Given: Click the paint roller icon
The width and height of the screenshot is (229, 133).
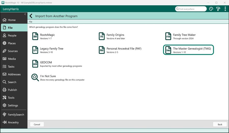Looking at the screenshot, I should (218, 9).
